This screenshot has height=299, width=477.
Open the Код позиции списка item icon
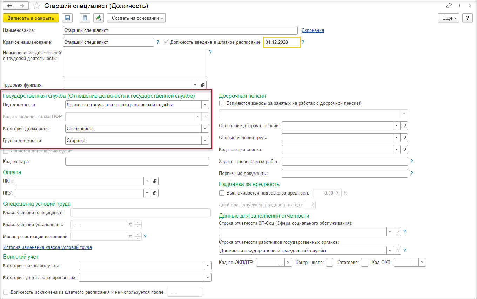(x=404, y=150)
